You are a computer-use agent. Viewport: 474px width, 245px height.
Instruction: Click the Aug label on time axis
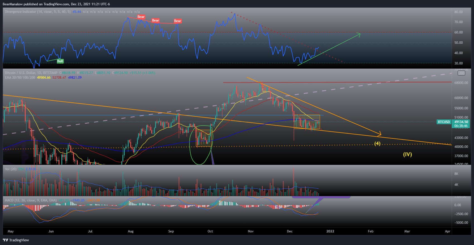coord(131,231)
